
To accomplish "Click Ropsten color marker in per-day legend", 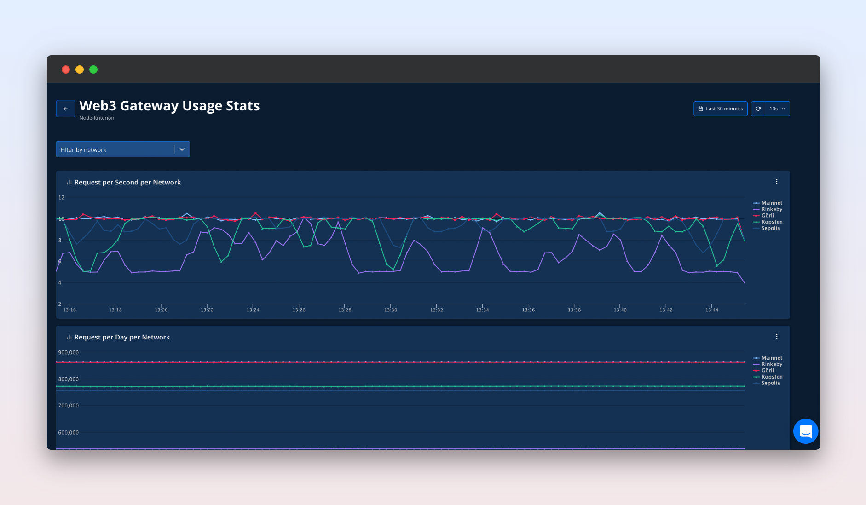I will 756,377.
